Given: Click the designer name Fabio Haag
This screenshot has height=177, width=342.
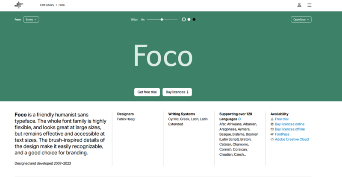Looking at the screenshot, I should pos(126,119).
